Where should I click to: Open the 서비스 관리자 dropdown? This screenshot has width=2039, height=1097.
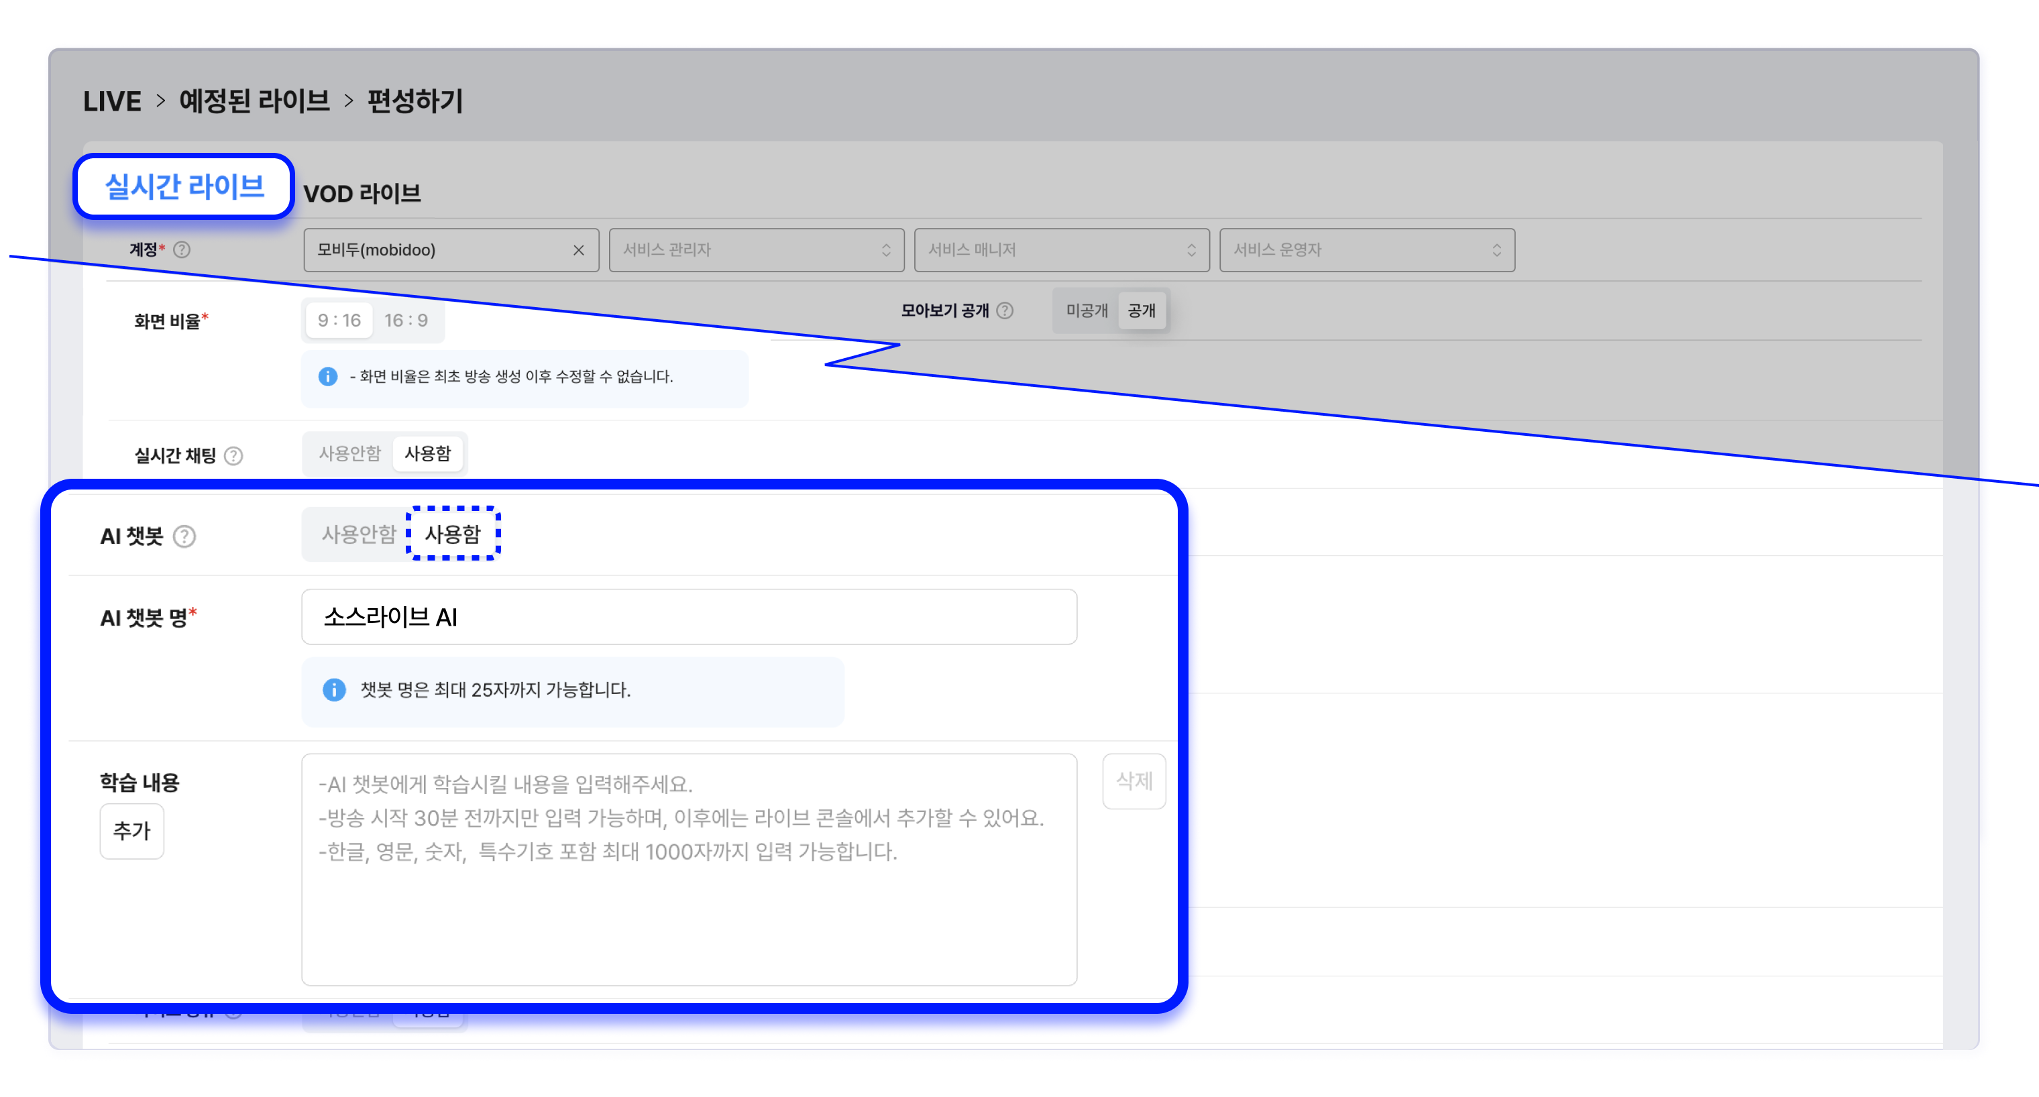pos(756,250)
